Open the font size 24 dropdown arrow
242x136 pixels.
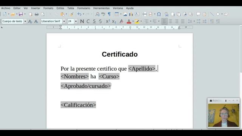(x=76, y=21)
